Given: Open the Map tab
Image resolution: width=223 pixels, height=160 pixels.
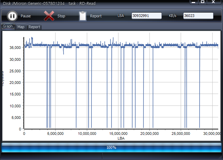Looking at the screenshot, I should 21,27.
